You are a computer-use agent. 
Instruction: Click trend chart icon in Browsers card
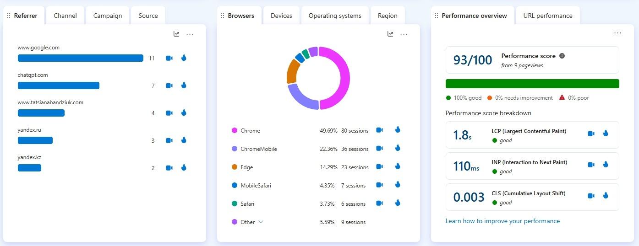click(390, 34)
